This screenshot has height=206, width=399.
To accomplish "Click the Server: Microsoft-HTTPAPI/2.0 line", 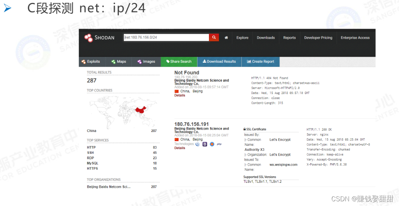I will point(275,88).
